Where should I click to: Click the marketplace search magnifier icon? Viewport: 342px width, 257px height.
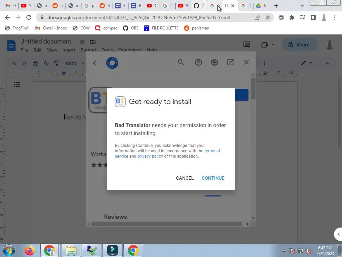coord(181,62)
